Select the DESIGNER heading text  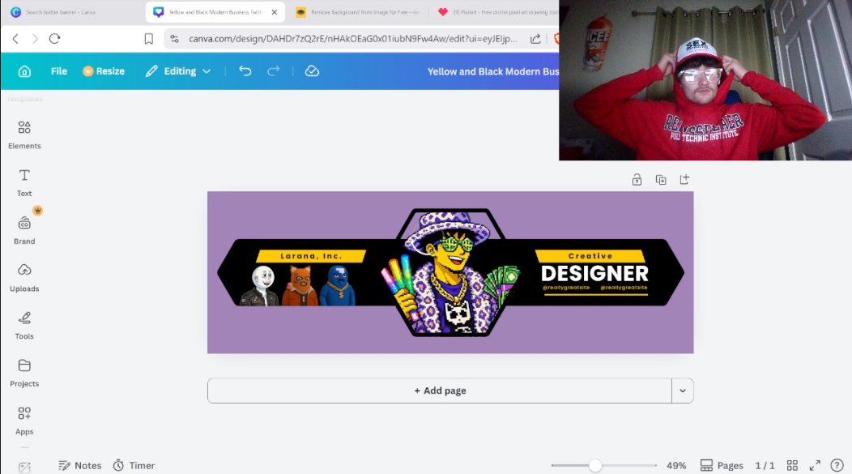[594, 273]
